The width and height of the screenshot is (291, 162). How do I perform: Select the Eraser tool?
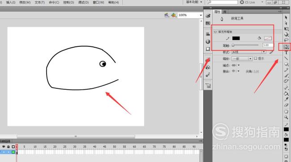tap(286, 105)
